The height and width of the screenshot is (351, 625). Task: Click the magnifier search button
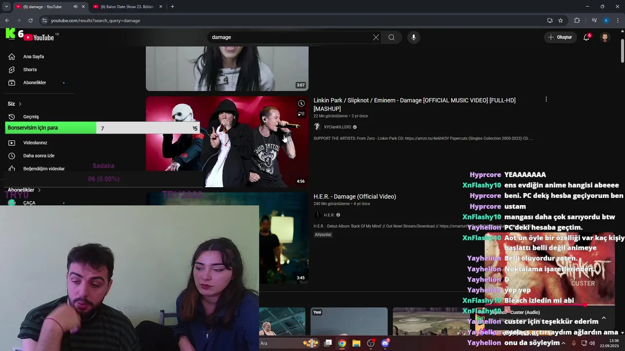point(392,38)
